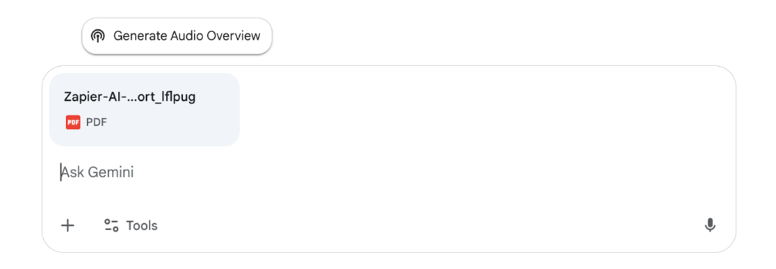This screenshot has width=776, height=269.
Task: Focus the Ask Gemini input field
Action: [x=328, y=173]
